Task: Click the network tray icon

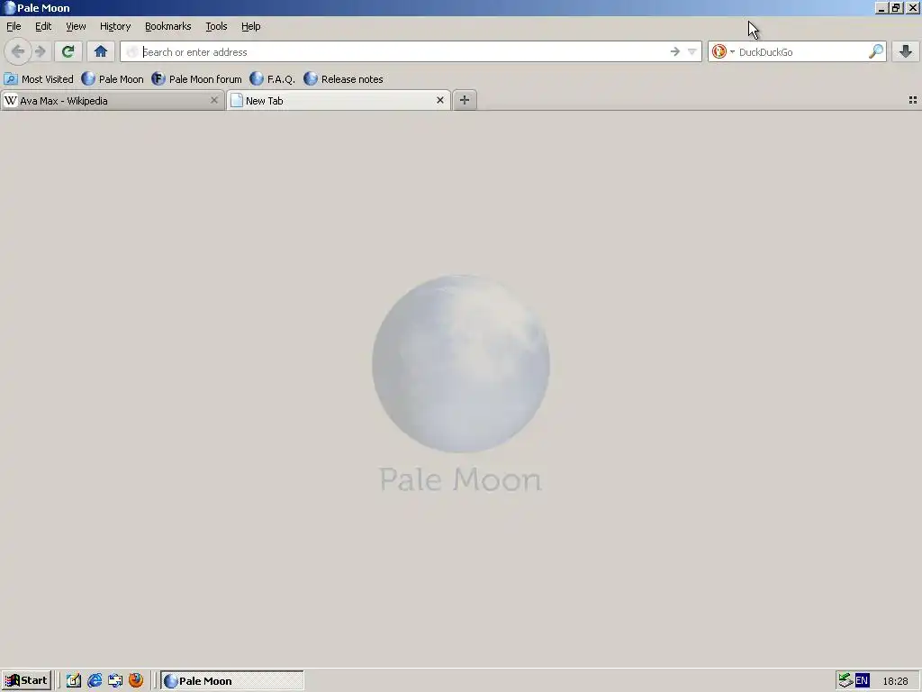Action: click(x=845, y=681)
